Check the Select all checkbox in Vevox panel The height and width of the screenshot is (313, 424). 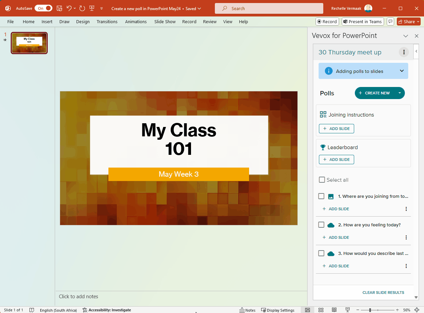[322, 180]
